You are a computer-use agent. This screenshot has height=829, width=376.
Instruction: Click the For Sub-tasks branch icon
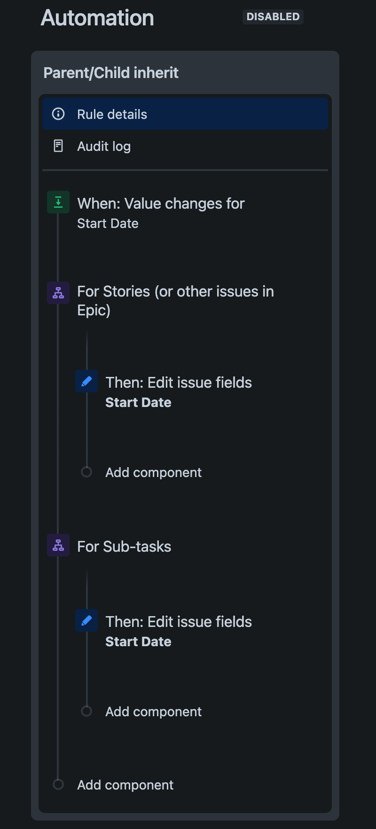[x=58, y=545]
